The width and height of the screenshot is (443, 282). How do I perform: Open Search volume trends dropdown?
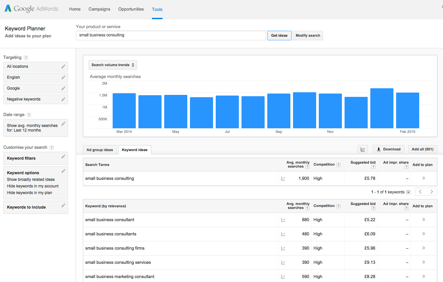113,65
